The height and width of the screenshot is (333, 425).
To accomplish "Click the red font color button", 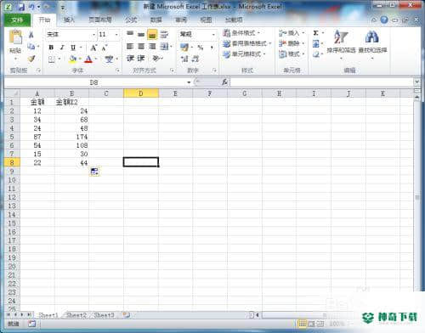I will (x=88, y=59).
